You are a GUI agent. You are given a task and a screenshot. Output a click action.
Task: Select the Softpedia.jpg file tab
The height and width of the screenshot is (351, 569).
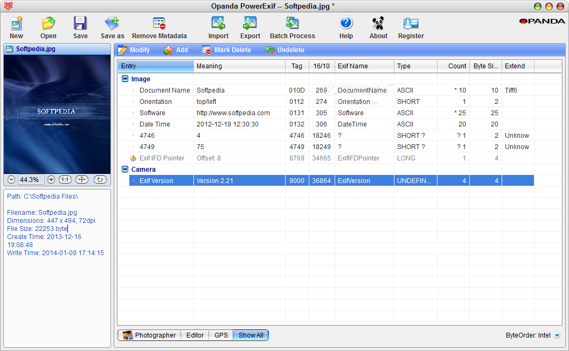coord(57,49)
